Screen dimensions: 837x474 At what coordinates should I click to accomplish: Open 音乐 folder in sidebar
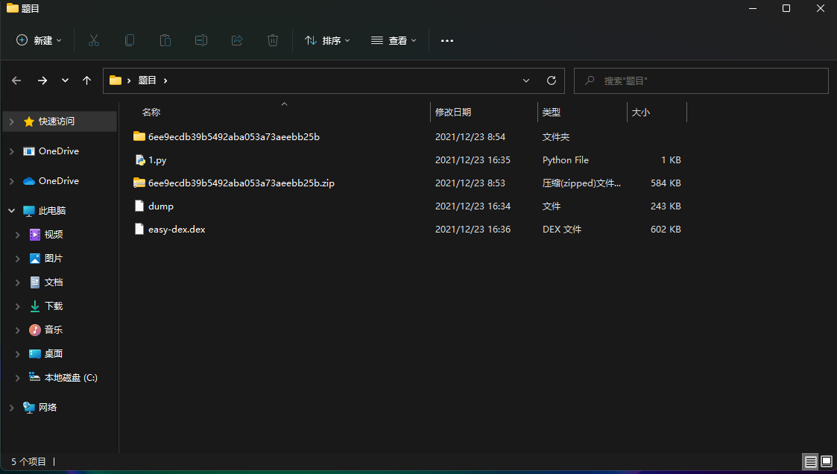click(54, 330)
